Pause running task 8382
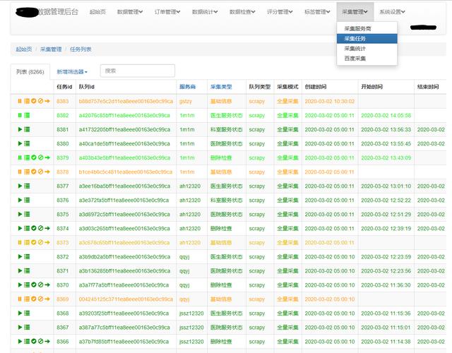452x353 pixels. (20, 115)
